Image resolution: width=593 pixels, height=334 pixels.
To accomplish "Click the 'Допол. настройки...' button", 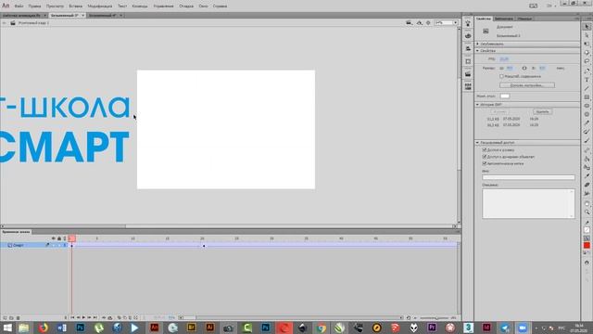I will click(527, 85).
